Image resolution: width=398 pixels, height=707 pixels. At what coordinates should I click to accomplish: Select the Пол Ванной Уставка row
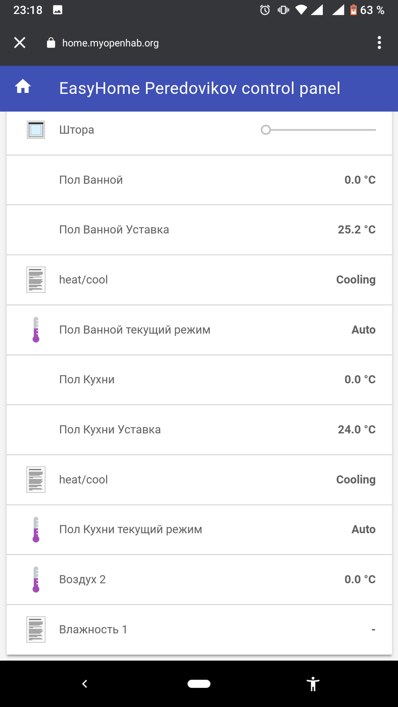(x=199, y=230)
